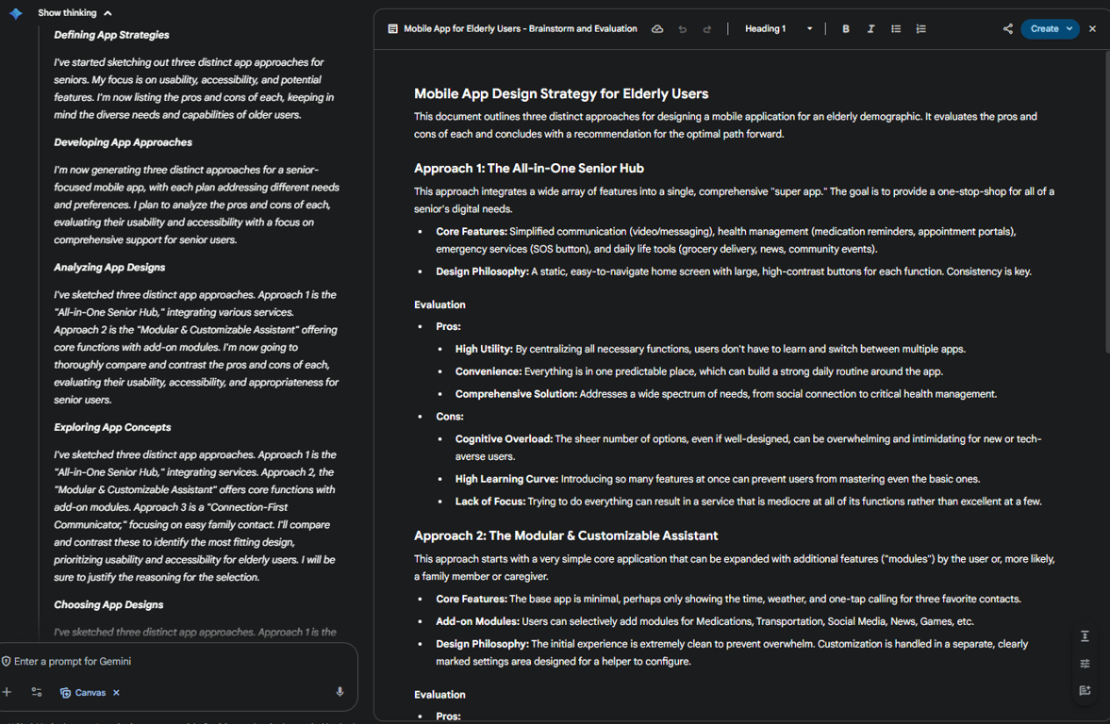Image resolution: width=1110 pixels, height=724 pixels.
Task: Click the plus add files icon
Action: [x=8, y=692]
